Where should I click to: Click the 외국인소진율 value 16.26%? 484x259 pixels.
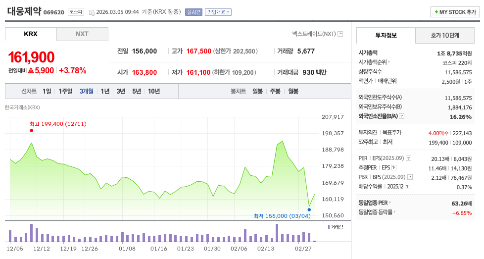pos(461,117)
